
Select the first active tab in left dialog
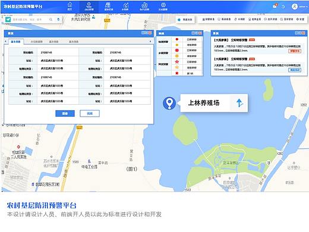(x=16, y=42)
